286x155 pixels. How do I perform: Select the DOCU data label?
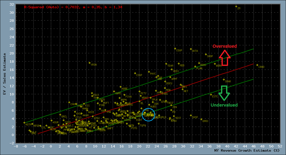(169, 83)
